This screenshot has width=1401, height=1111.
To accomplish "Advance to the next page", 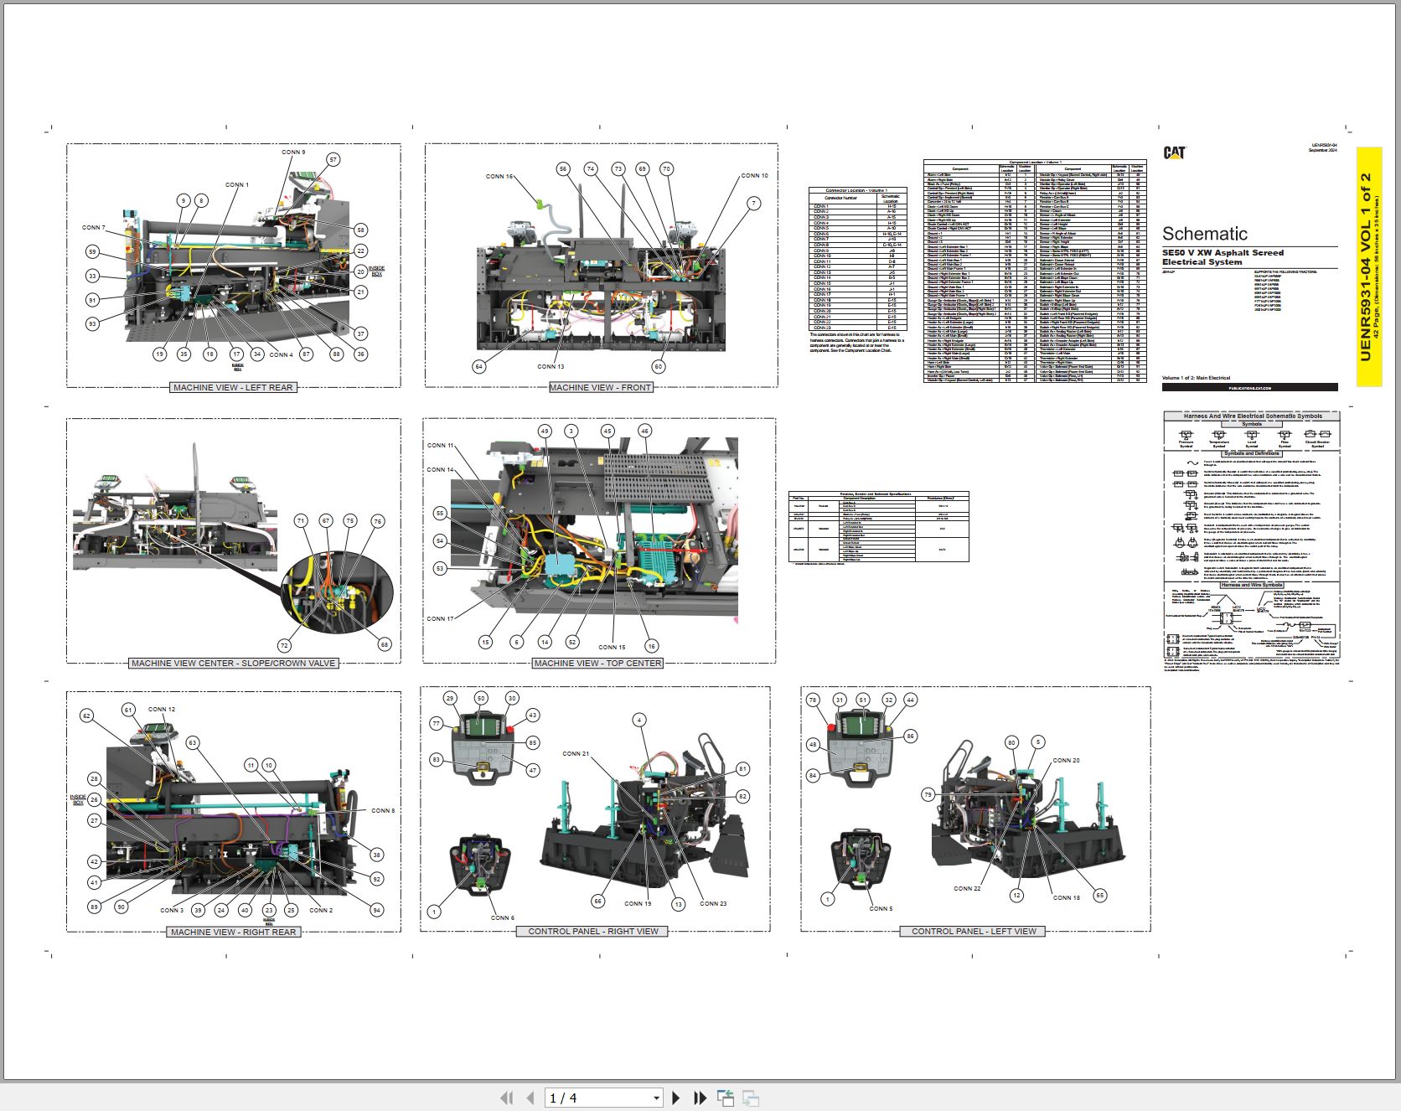I will (676, 1098).
